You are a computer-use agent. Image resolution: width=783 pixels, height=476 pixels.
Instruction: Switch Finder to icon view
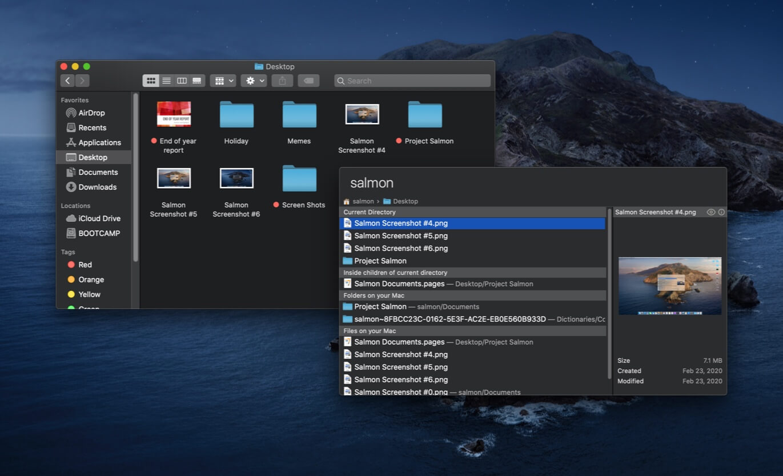(151, 81)
